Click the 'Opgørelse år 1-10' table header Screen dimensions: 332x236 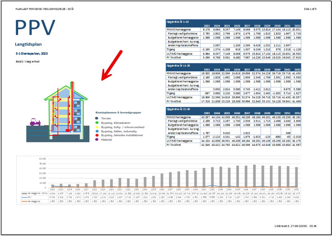click(x=177, y=22)
